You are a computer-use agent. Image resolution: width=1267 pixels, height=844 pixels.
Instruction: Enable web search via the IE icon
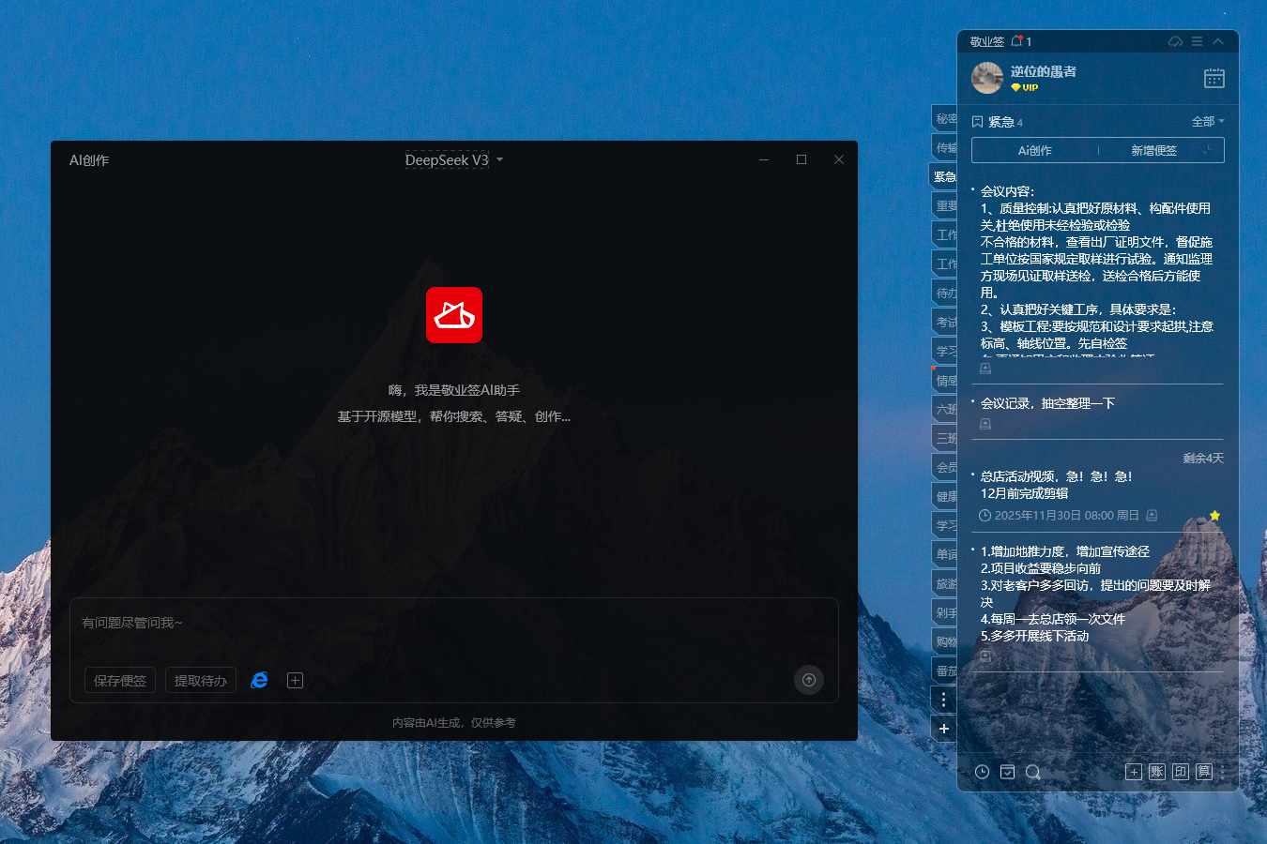pos(259,679)
